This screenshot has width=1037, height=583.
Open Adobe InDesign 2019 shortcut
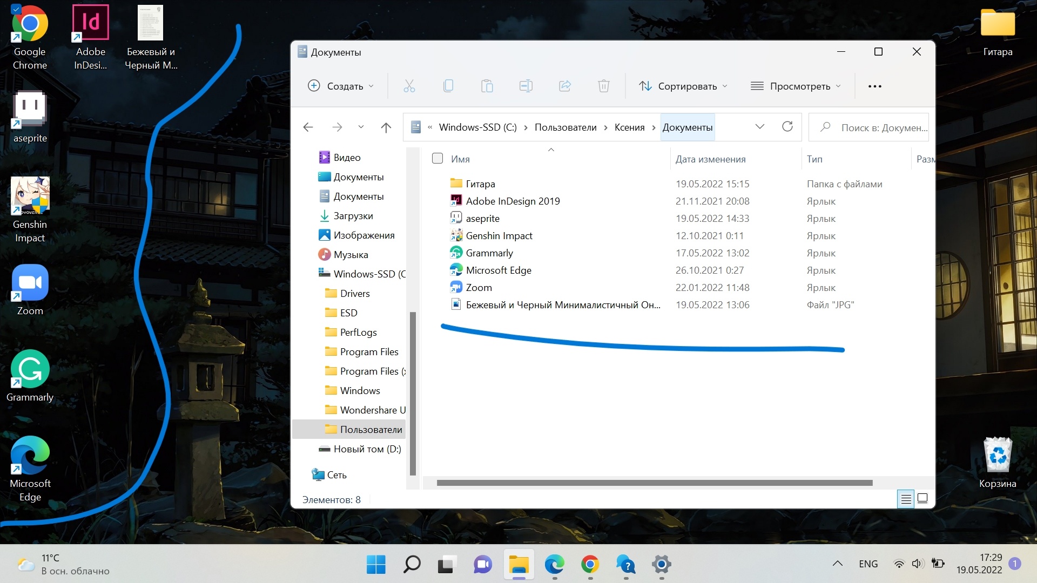coord(512,201)
